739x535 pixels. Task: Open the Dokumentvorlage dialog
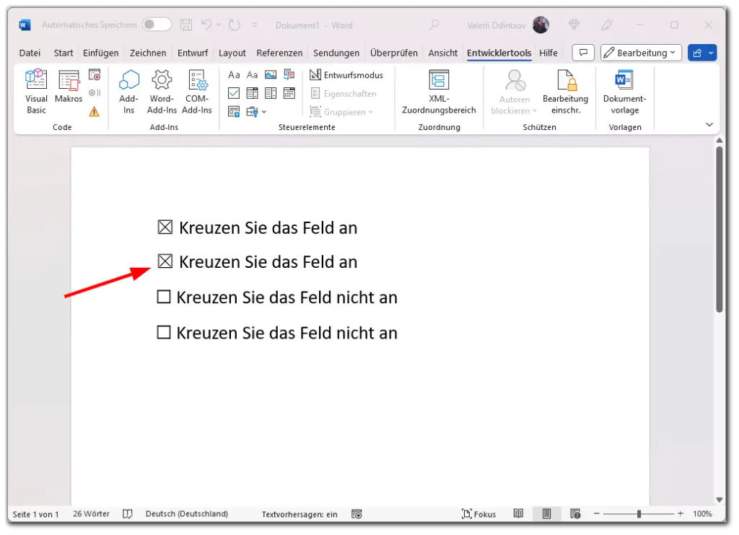pos(624,92)
